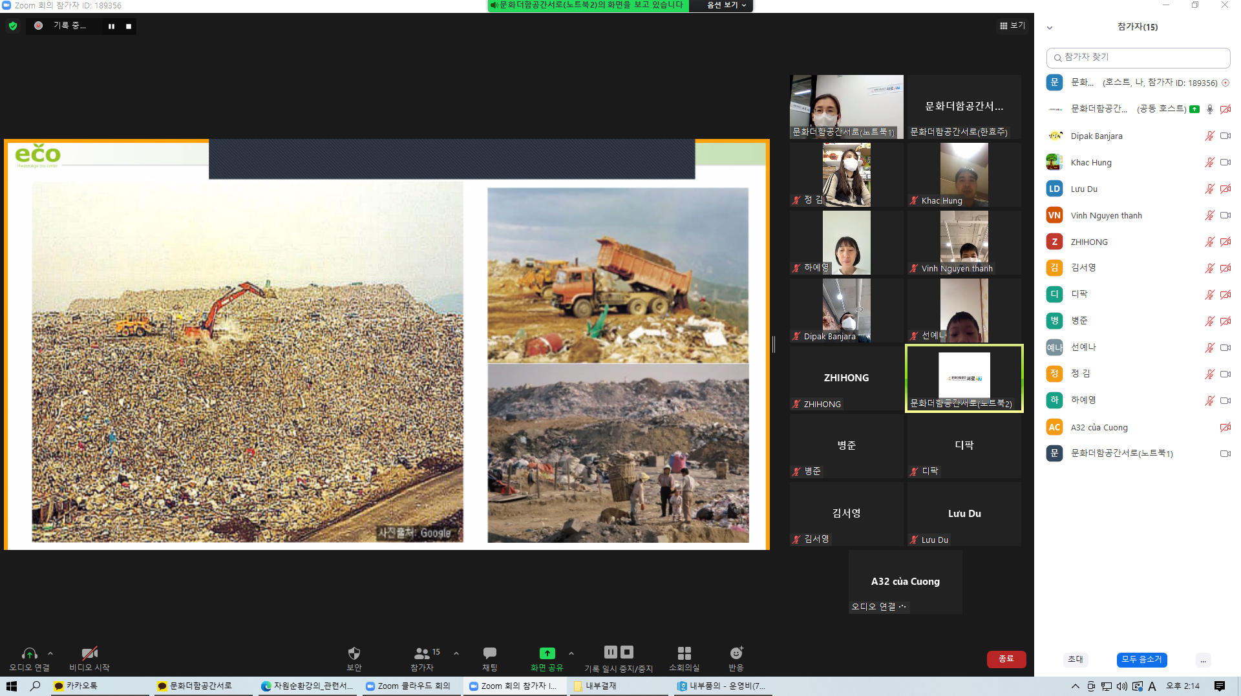Toggle Start Video camera button
Screen dimensions: 1241x696
[x=89, y=659]
